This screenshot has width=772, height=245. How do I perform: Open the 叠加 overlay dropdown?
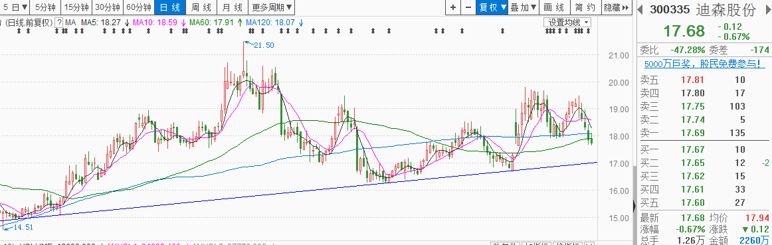(523, 7)
